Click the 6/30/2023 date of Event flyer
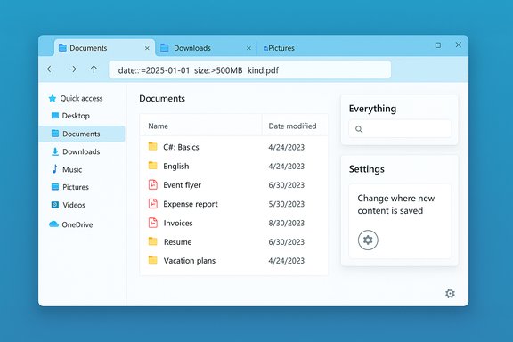Image resolution: width=513 pixels, height=342 pixels. coord(286,185)
